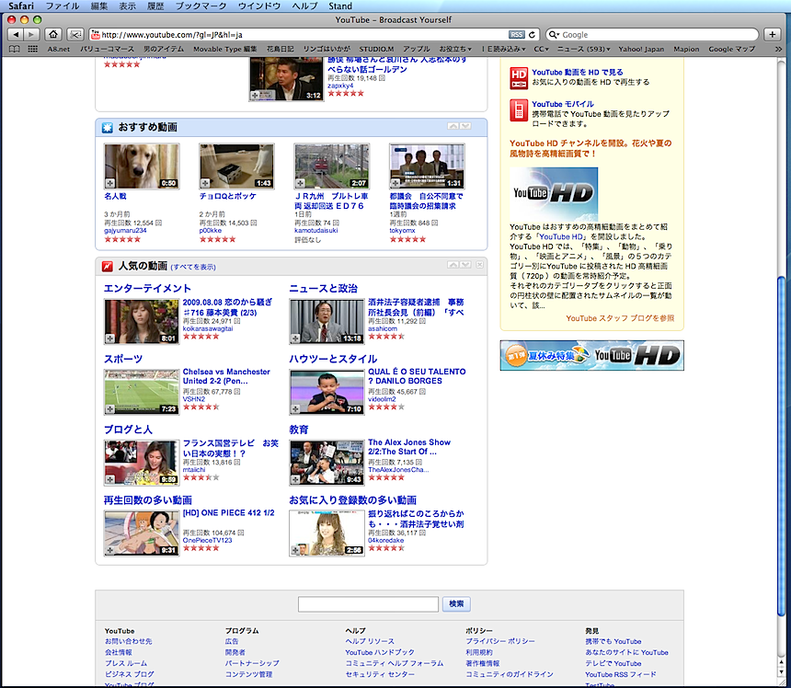The width and height of the screenshot is (791, 688).
Task: Go forward with Safari forward arrow
Action: pyautogui.click(x=31, y=34)
